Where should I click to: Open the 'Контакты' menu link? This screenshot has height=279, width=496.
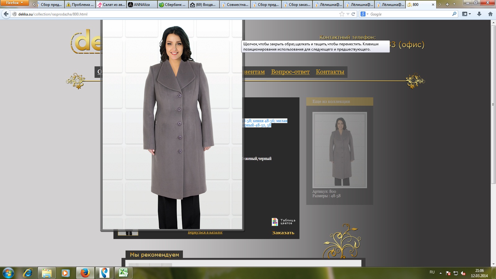[x=330, y=72]
